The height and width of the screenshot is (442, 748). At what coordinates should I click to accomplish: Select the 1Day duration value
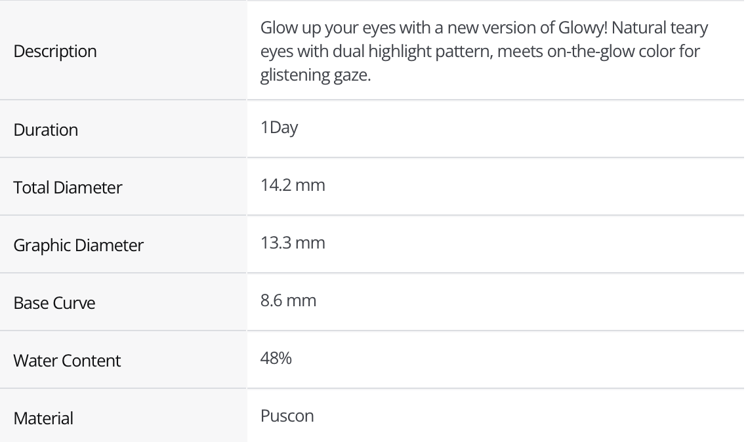click(x=279, y=128)
